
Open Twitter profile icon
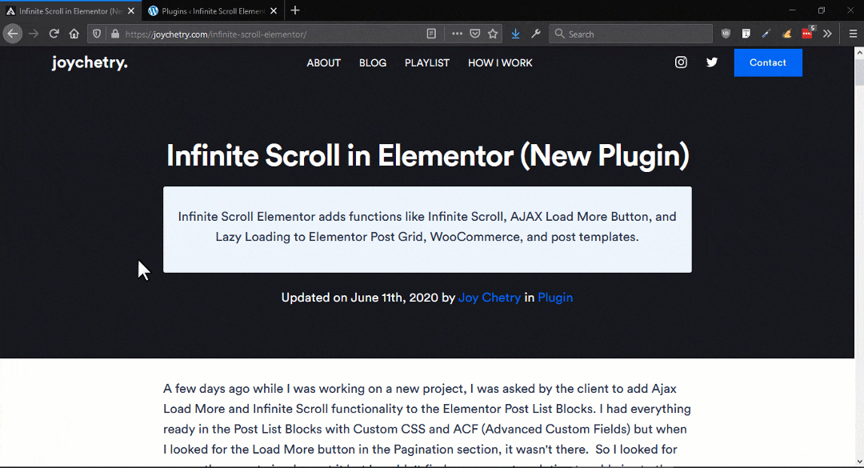712,62
